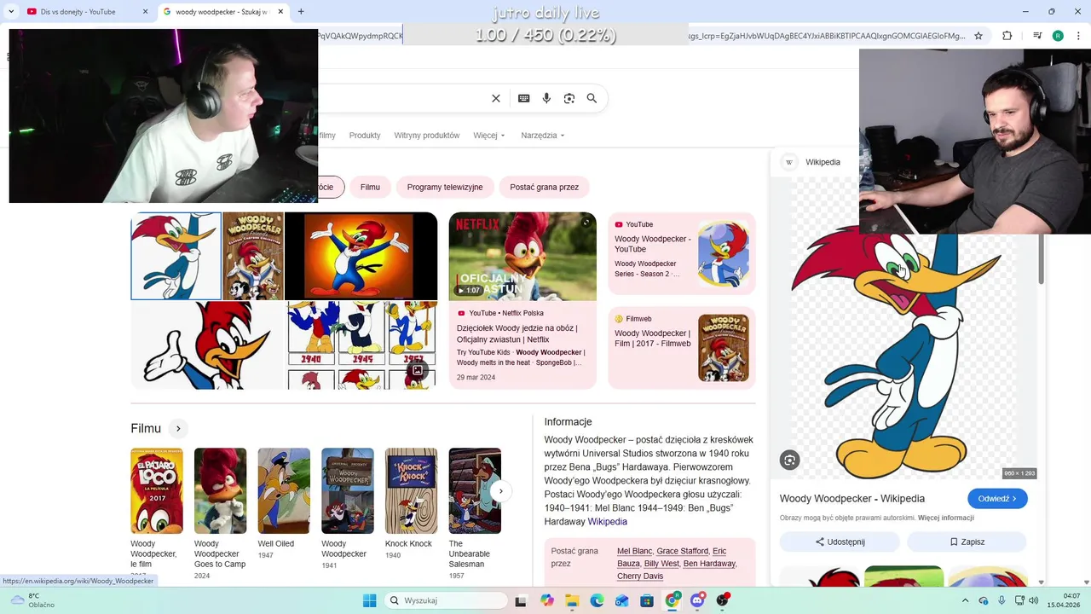Show next films in carousel
Screen dimensions: 1091x614
click(503, 491)
